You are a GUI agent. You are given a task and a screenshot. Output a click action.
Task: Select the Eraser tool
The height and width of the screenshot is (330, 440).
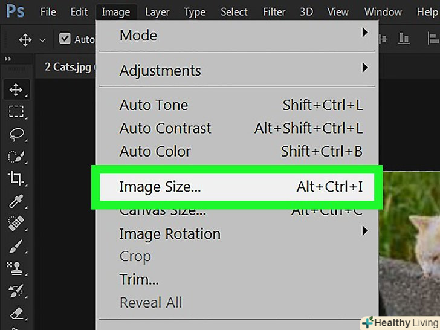(x=16, y=312)
